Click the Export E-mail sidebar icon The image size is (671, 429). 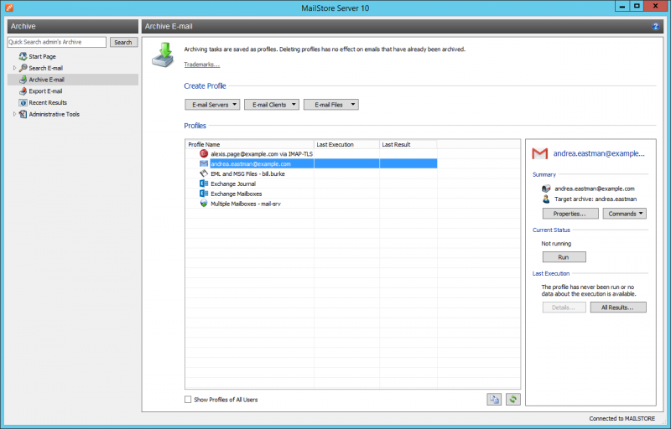pos(23,91)
